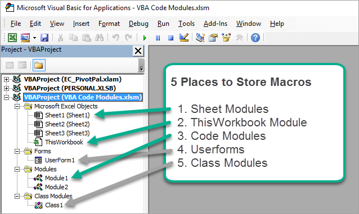Screen dimensions: 359x214
Task: Open the Insert menu
Action: 81,24
